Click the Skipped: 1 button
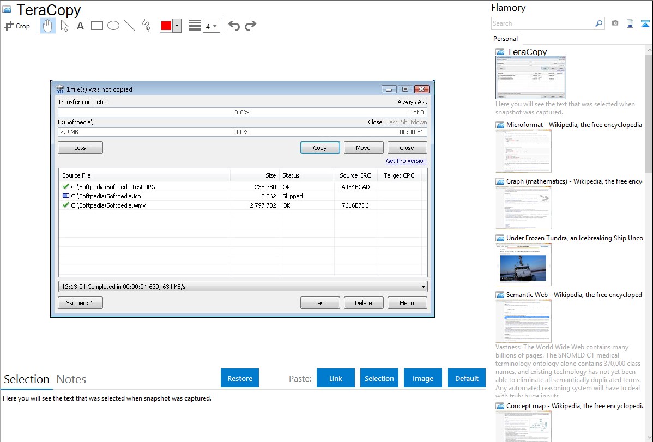The width and height of the screenshot is (653, 442). click(80, 303)
